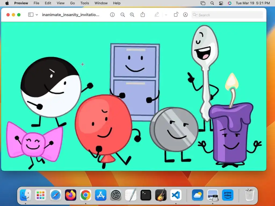Open the Preview application menu
Screen dimensions: 275x206
[21, 3]
